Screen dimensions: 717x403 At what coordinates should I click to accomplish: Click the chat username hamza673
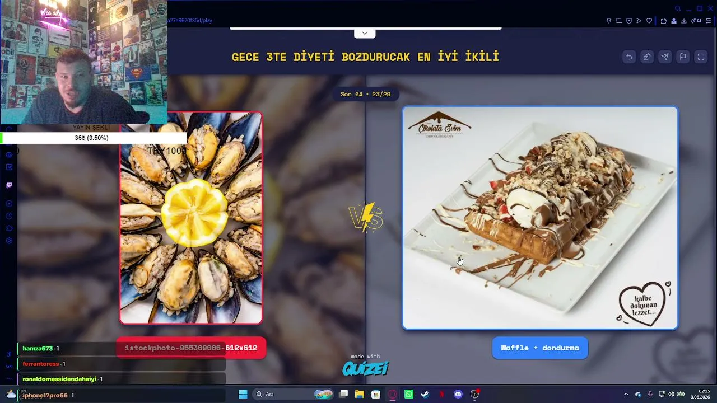[x=38, y=348]
